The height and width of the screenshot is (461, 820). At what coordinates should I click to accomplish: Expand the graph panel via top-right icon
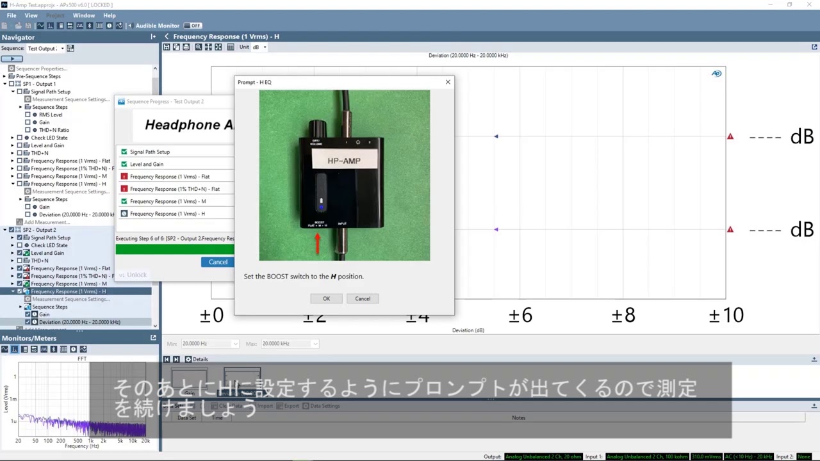(x=814, y=47)
